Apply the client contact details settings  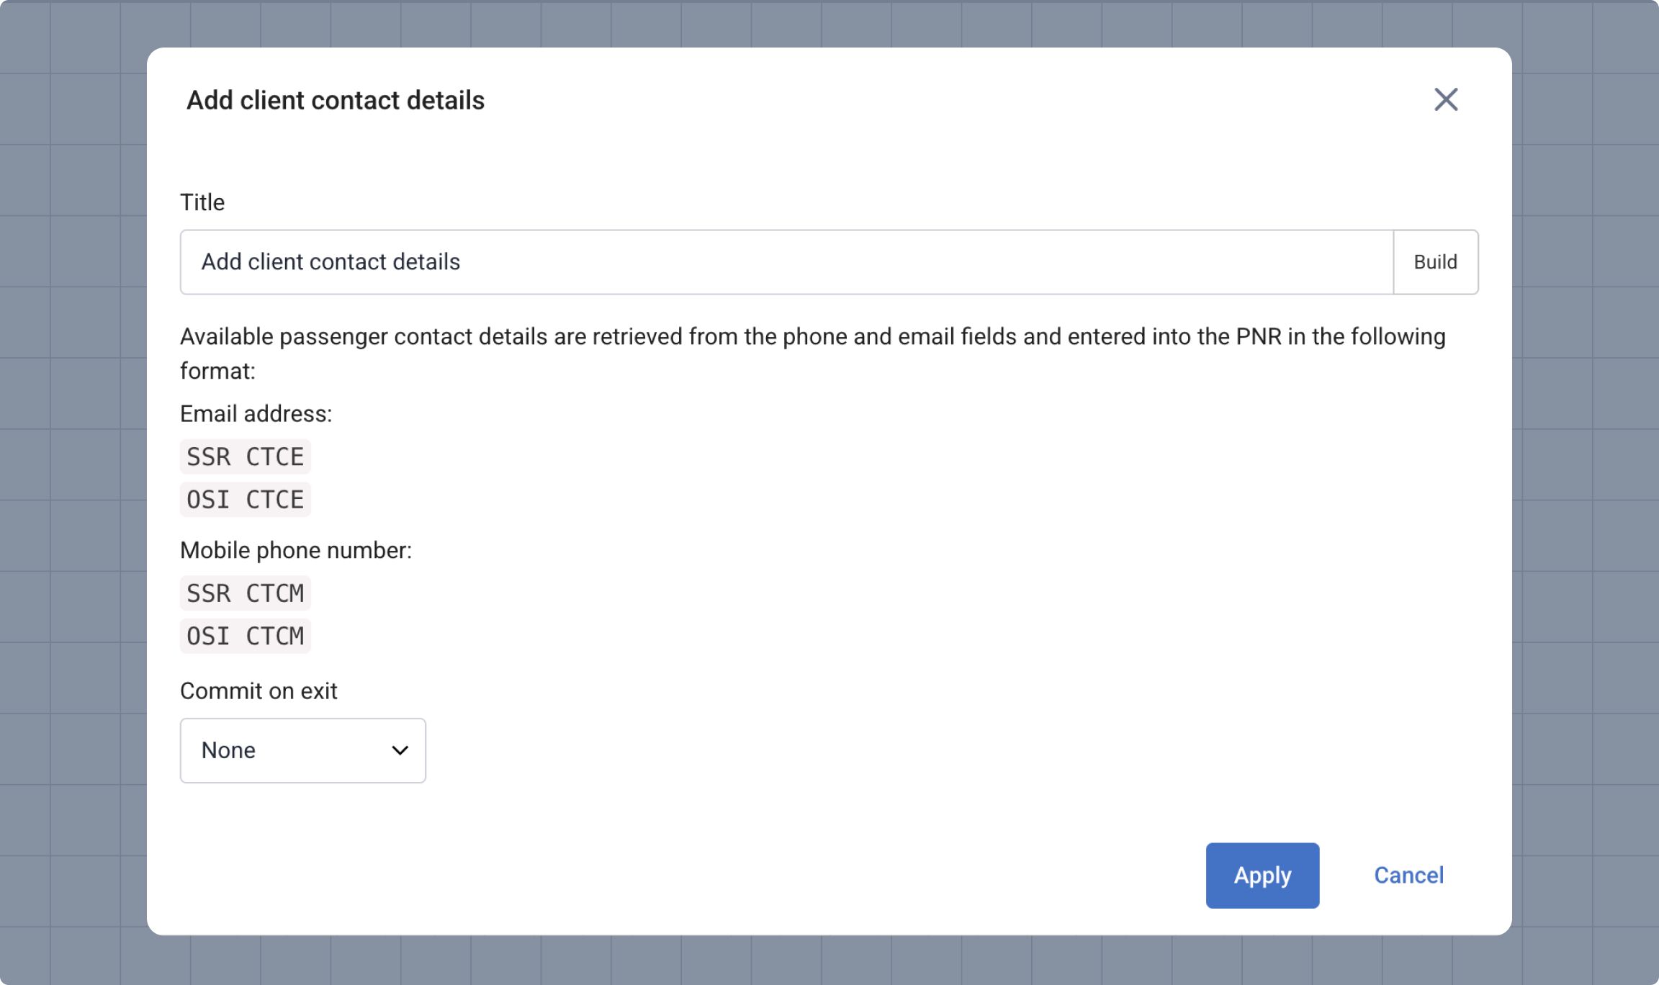click(1262, 875)
